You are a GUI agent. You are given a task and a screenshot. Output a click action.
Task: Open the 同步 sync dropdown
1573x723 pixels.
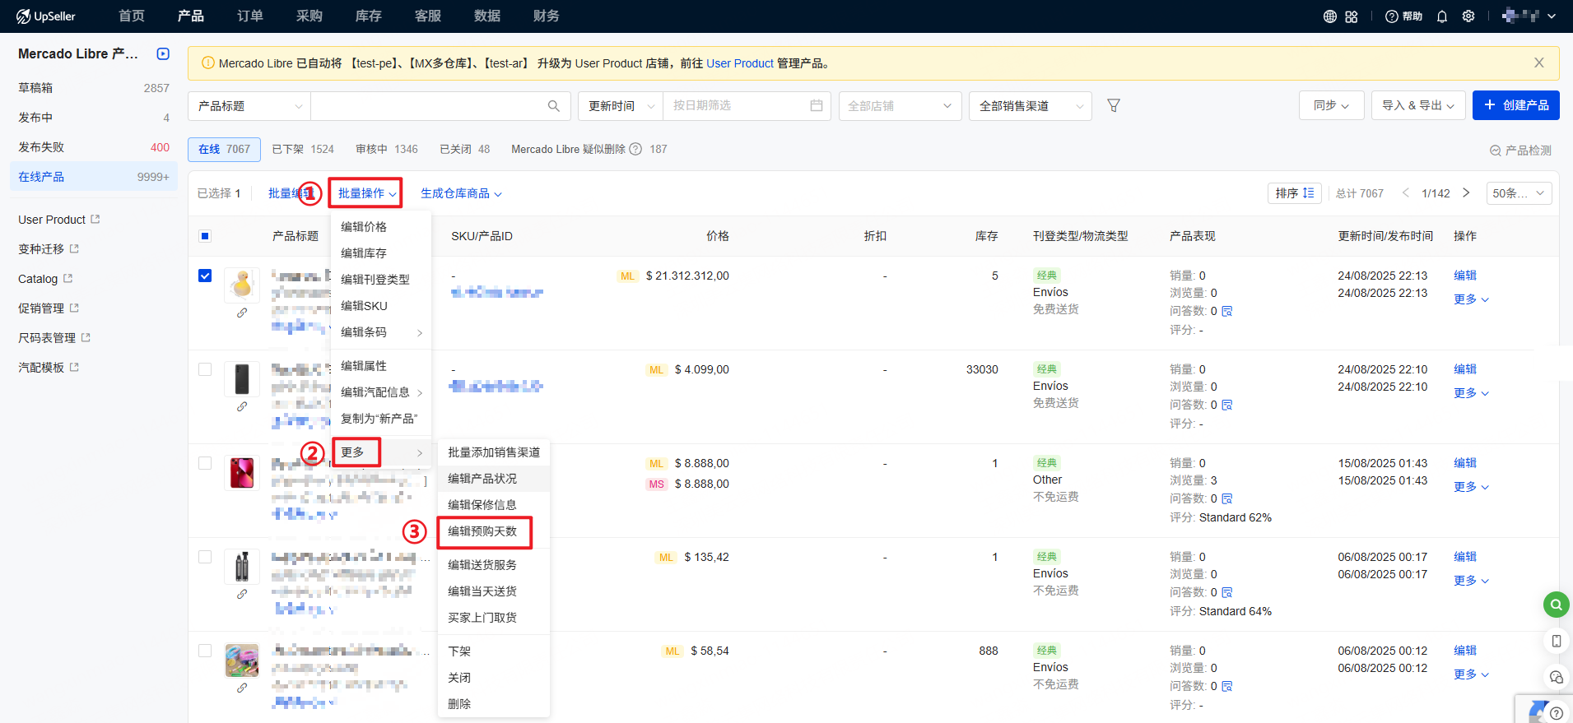pyautogui.click(x=1330, y=105)
